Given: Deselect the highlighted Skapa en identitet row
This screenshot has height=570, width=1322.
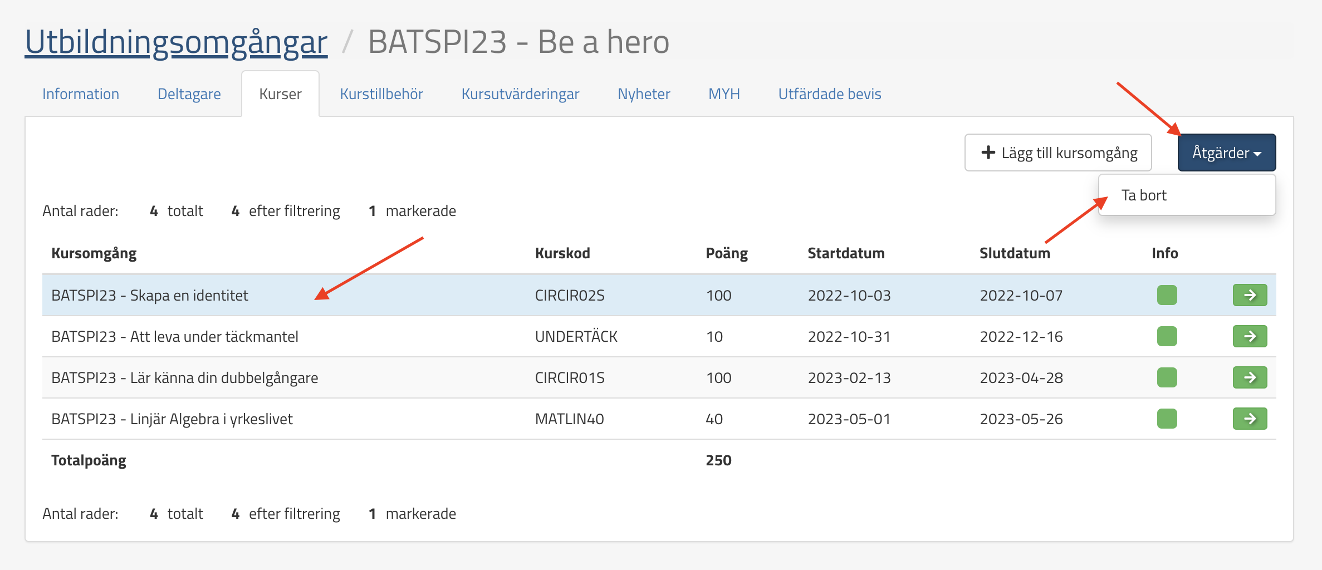Looking at the screenshot, I should point(150,296).
